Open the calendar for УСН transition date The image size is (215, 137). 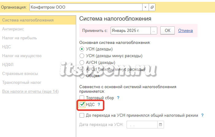click(160, 124)
